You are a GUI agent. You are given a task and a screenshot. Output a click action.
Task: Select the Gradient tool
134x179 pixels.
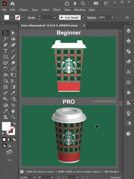point(13,87)
